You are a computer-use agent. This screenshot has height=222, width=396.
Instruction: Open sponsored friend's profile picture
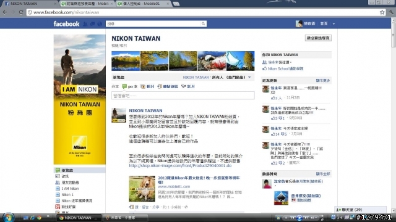pos(267,184)
